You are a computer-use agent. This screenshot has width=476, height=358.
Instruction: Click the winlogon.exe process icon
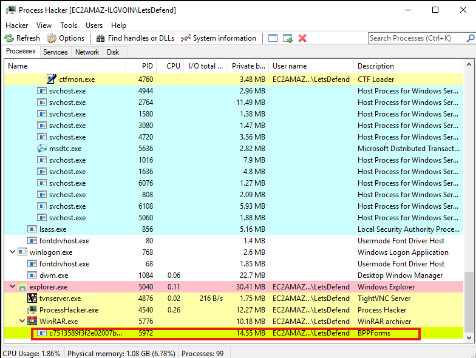click(x=22, y=252)
